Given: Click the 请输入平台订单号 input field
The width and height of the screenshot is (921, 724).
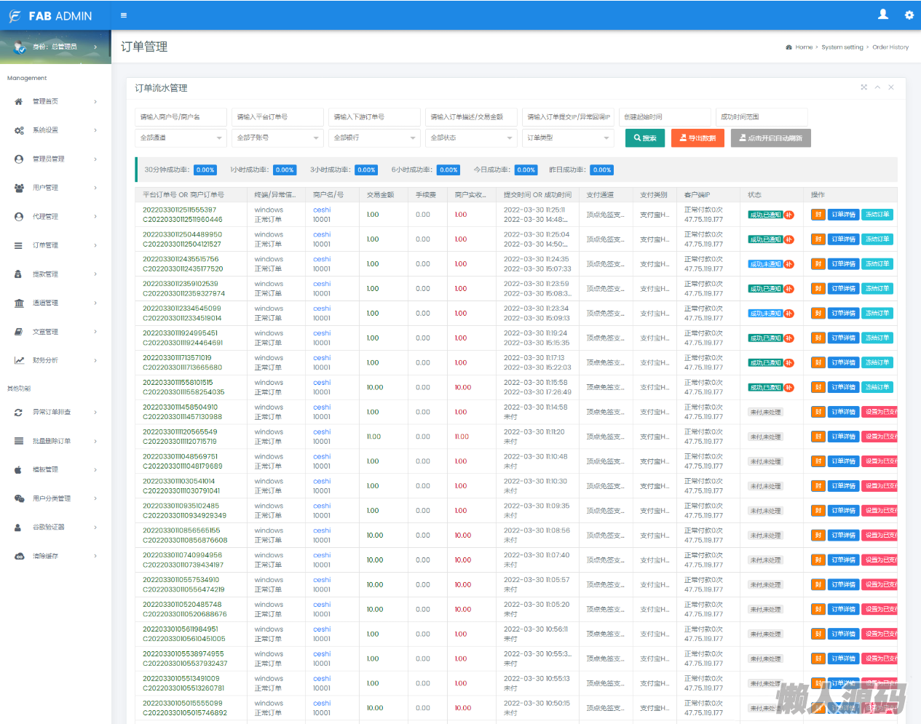Looking at the screenshot, I should click(277, 117).
